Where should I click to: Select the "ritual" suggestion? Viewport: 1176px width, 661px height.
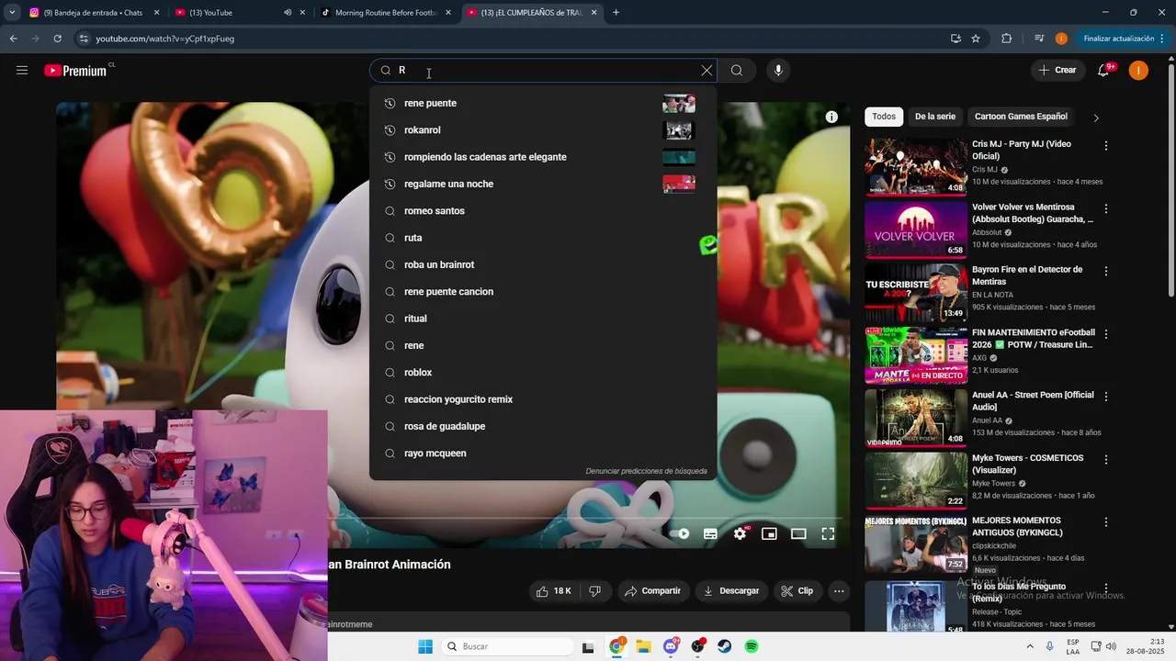(543, 319)
